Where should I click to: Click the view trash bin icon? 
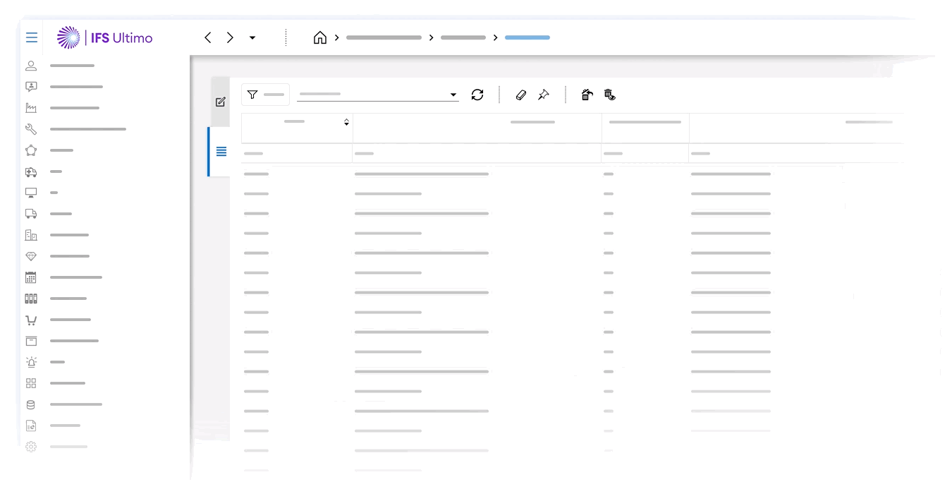610,95
